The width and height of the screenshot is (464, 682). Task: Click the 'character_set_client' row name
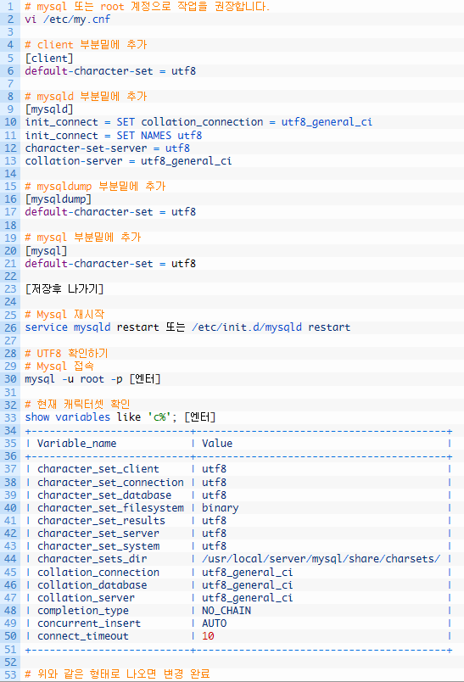[x=98, y=469]
